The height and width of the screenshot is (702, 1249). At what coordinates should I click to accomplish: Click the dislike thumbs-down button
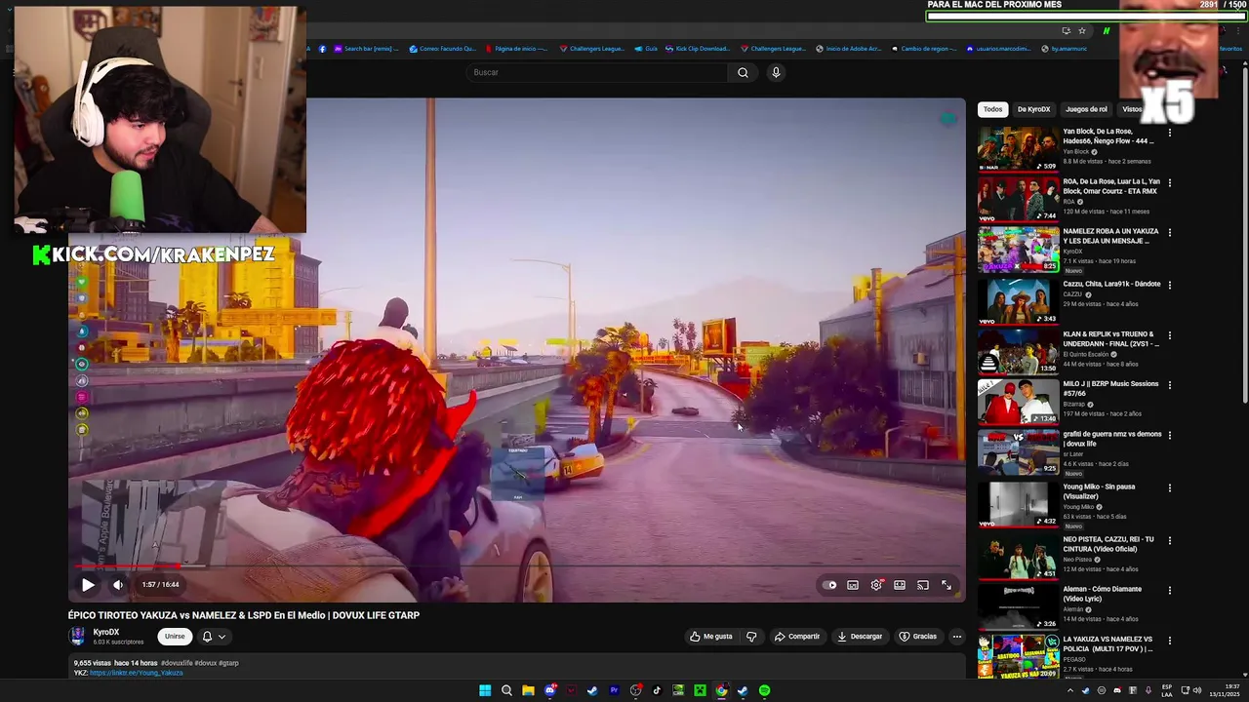tap(751, 637)
